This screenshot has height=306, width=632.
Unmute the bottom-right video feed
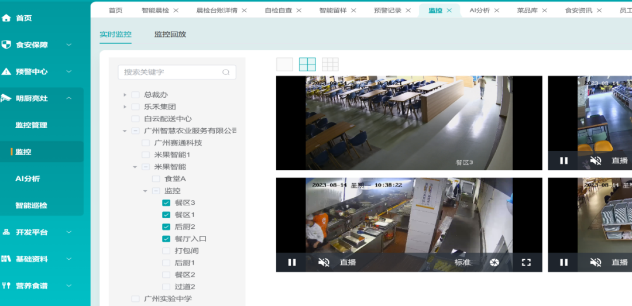(595, 263)
